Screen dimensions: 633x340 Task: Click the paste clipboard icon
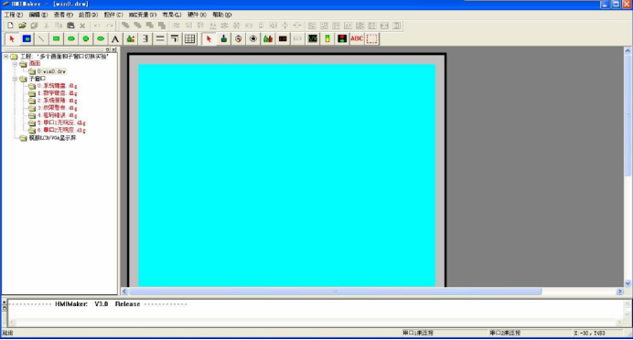click(70, 26)
